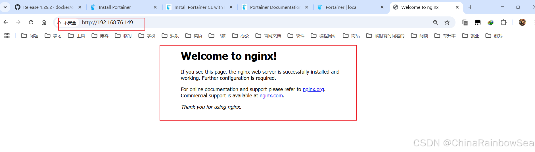This screenshot has width=535, height=152.
Task: Open the 问题 bookmark folder
Action: coord(30,36)
